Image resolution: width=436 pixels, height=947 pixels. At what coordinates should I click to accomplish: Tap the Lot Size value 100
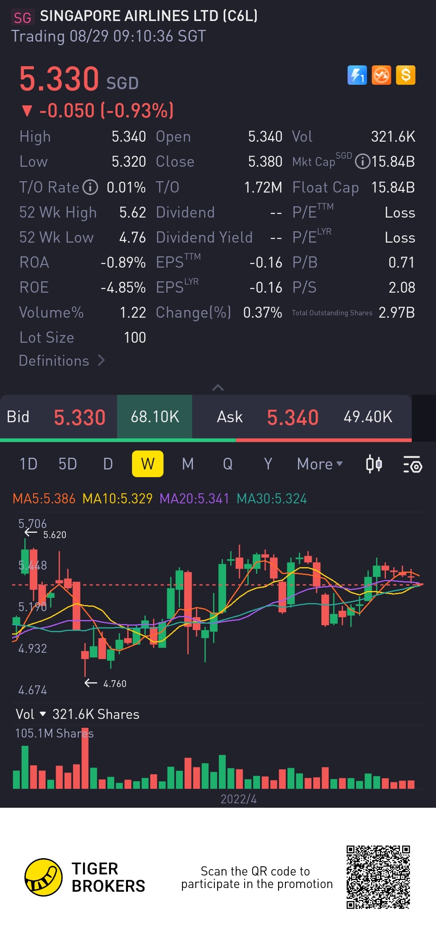click(135, 337)
